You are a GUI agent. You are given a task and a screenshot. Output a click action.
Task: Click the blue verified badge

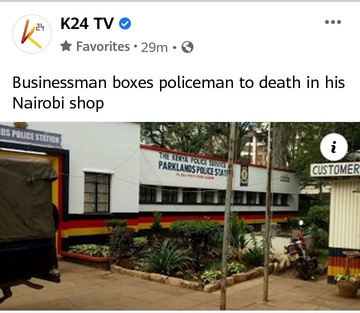tap(125, 23)
